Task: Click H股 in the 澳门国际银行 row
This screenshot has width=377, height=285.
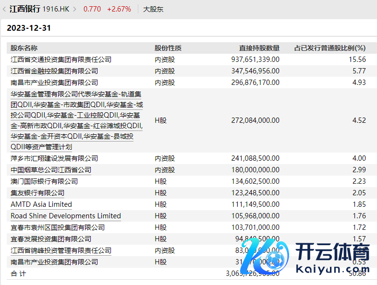Action: (x=160, y=181)
